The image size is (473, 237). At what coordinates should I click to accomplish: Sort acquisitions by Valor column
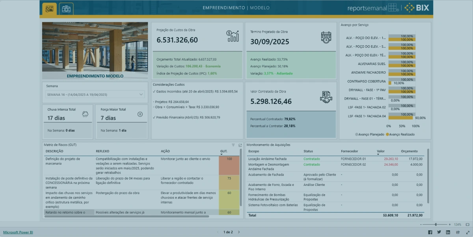pos(381,151)
